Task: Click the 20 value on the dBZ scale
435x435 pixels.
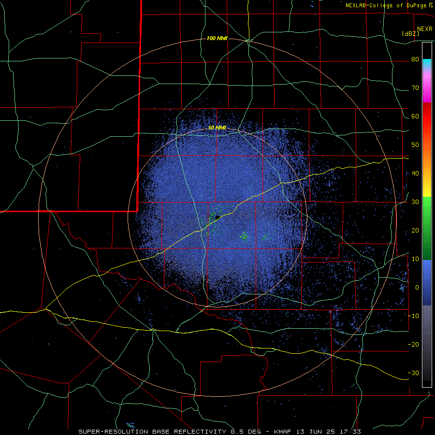Action: click(x=415, y=231)
